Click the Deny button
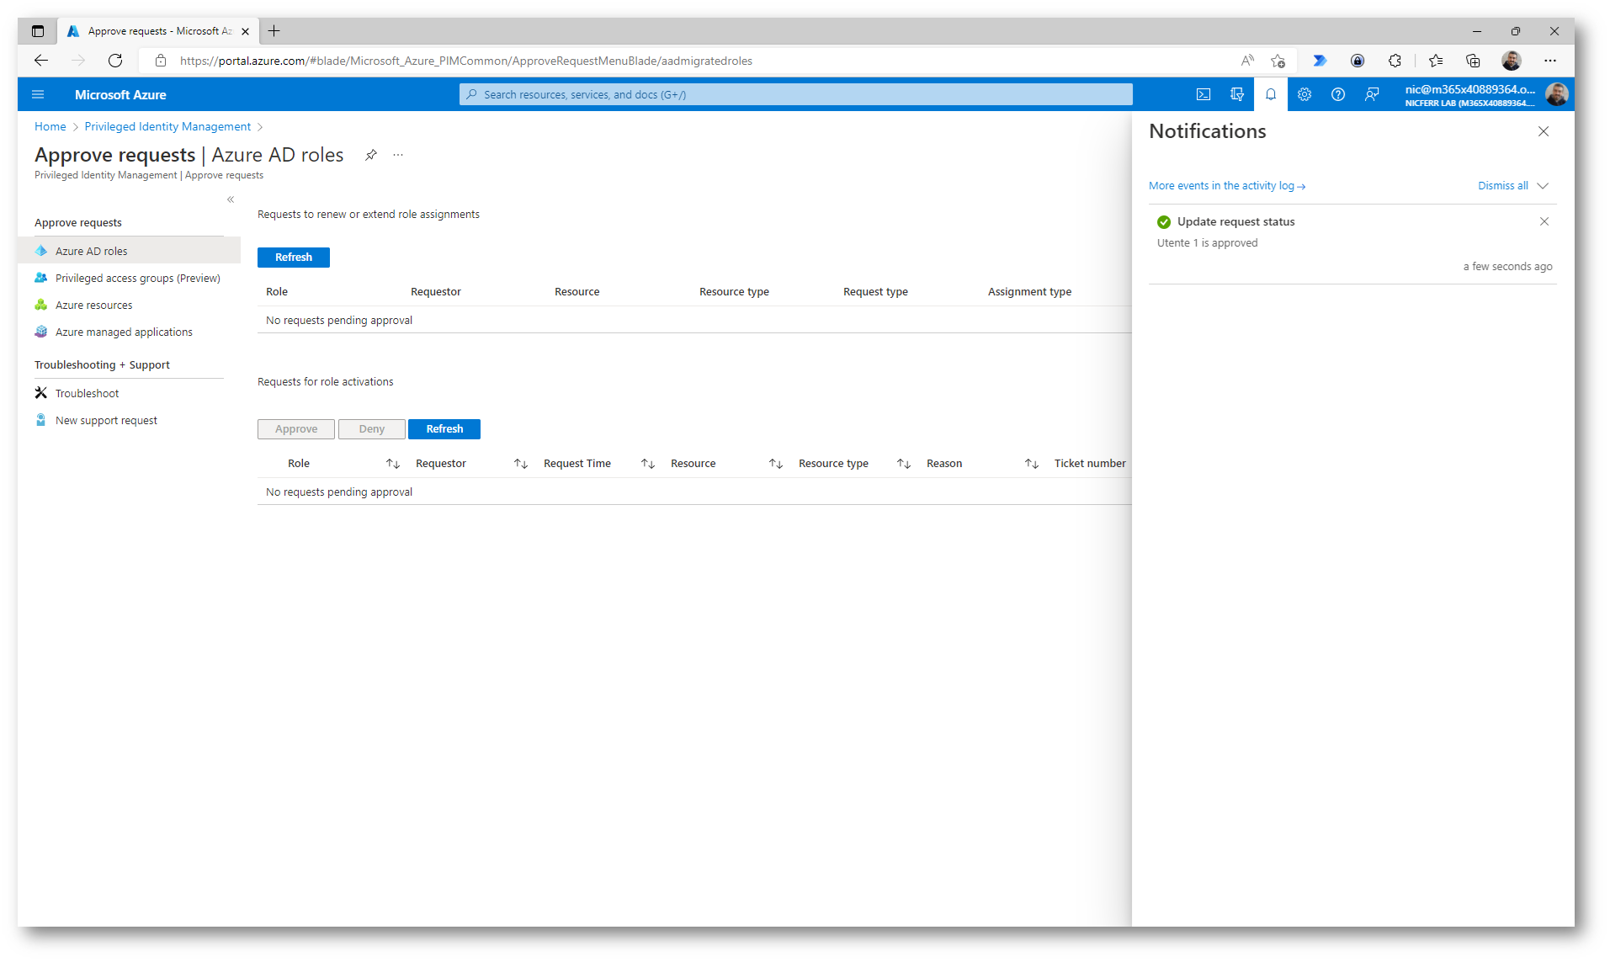The height and width of the screenshot is (962, 1610). pos(371,429)
